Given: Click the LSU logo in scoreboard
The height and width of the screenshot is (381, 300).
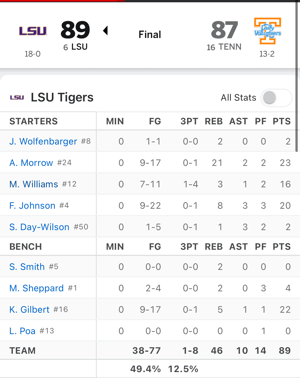Looking at the screenshot, I should [x=33, y=31].
